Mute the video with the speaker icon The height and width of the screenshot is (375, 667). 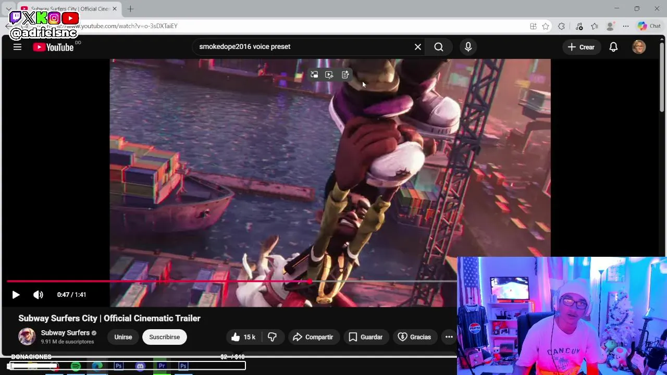click(x=38, y=295)
